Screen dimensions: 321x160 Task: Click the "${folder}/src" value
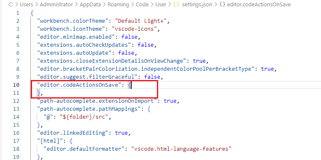pyautogui.click(x=84, y=117)
